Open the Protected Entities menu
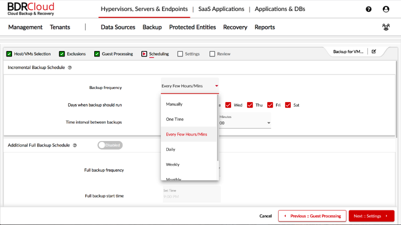401x225 pixels. (192, 27)
